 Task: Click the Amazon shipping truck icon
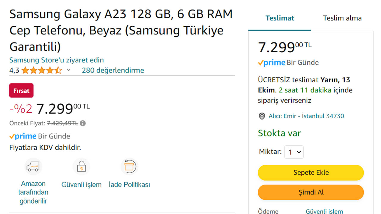click(x=33, y=166)
